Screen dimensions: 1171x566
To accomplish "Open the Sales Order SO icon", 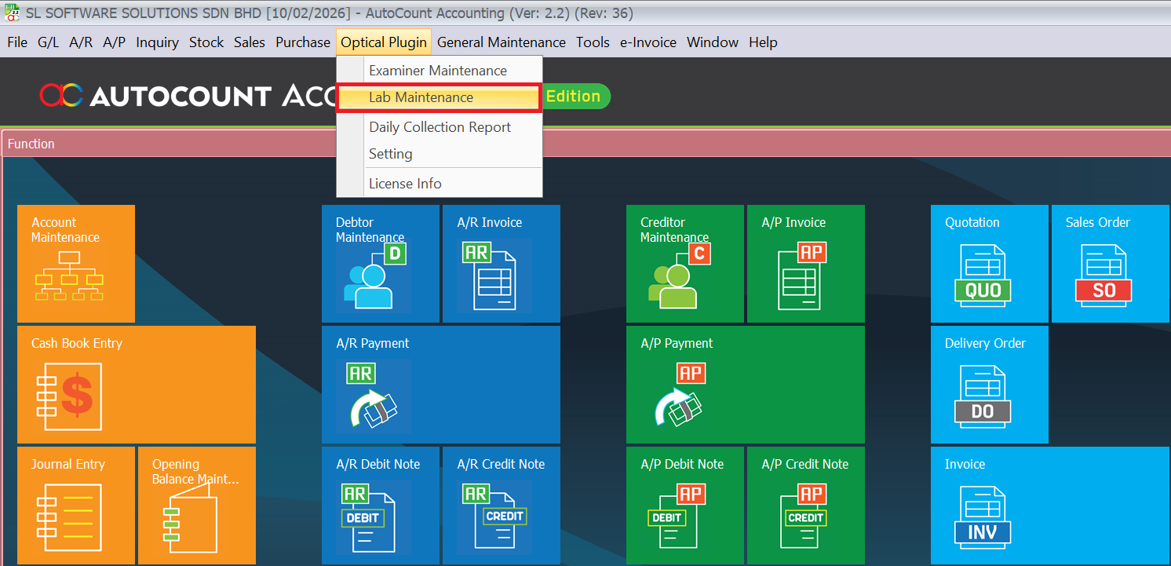I will 1104,275.
